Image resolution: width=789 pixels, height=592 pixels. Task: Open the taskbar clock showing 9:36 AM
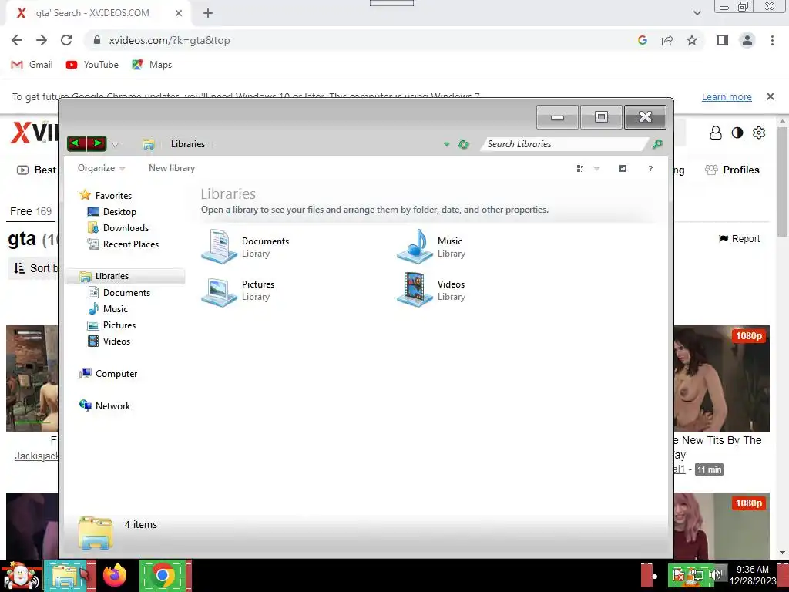pos(753,575)
